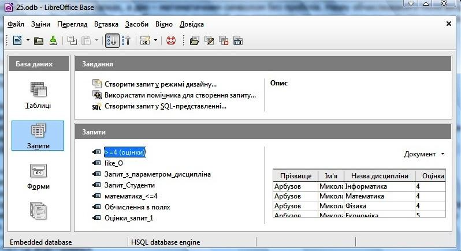Click the Copy icon in the toolbar
The width and height of the screenshot is (461, 251).
point(72,40)
